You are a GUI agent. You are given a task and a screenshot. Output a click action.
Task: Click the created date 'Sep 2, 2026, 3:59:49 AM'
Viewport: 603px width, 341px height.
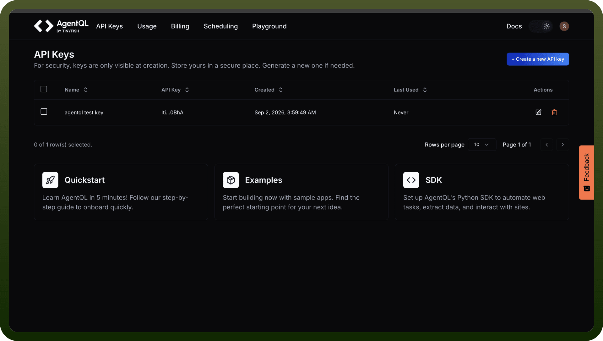(285, 113)
